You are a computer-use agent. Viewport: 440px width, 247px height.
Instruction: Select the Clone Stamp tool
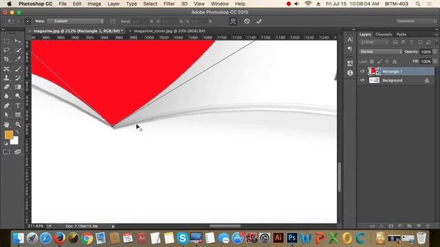pos(6,78)
